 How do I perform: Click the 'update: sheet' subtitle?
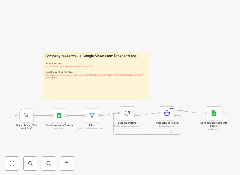pos(214,129)
